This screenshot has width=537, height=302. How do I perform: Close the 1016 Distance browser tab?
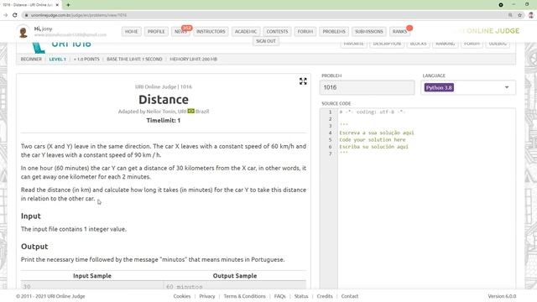[57, 5]
